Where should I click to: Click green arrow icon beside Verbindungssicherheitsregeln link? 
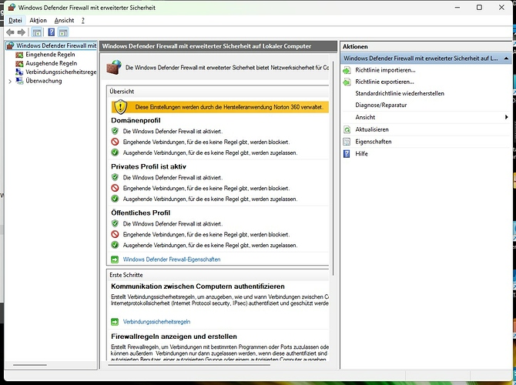115,322
